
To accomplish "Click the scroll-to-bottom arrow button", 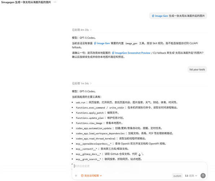I will point(140,155).
